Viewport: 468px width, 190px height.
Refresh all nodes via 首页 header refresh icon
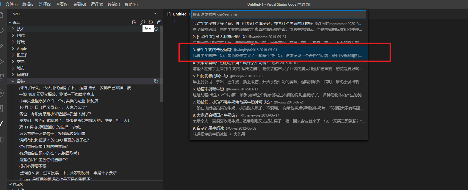click(151, 22)
